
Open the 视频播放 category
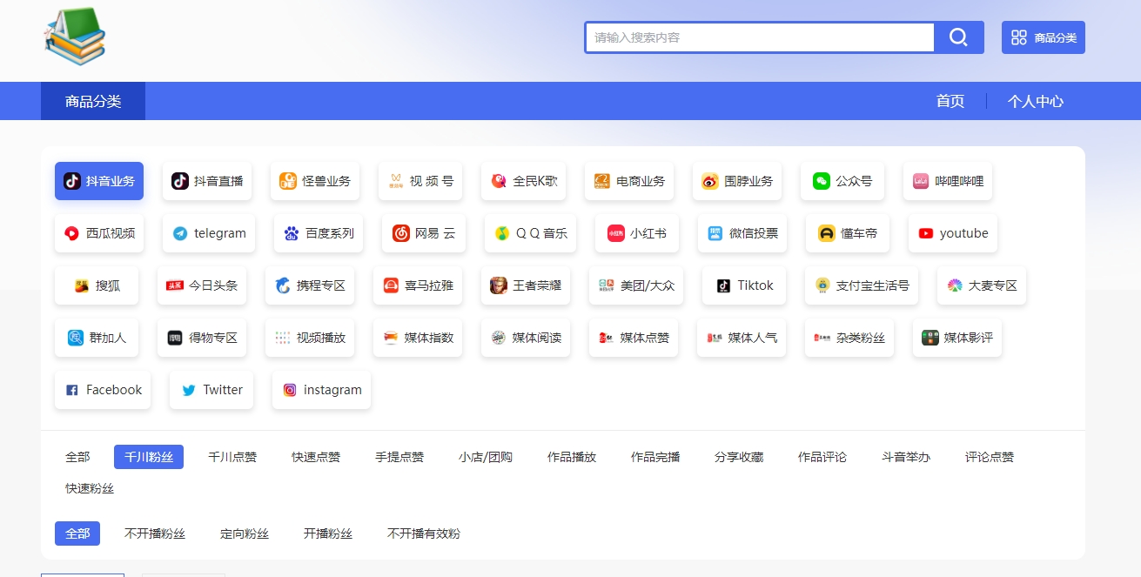click(x=310, y=338)
